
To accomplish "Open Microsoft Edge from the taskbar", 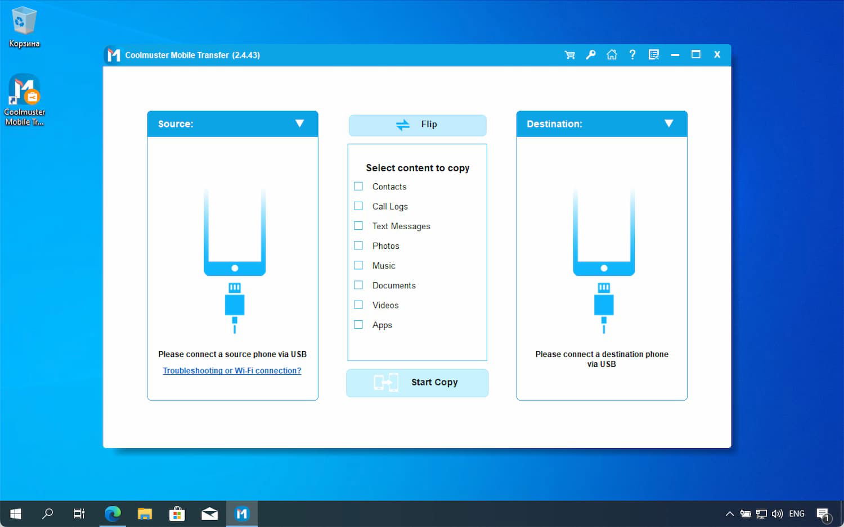I will pos(113,514).
